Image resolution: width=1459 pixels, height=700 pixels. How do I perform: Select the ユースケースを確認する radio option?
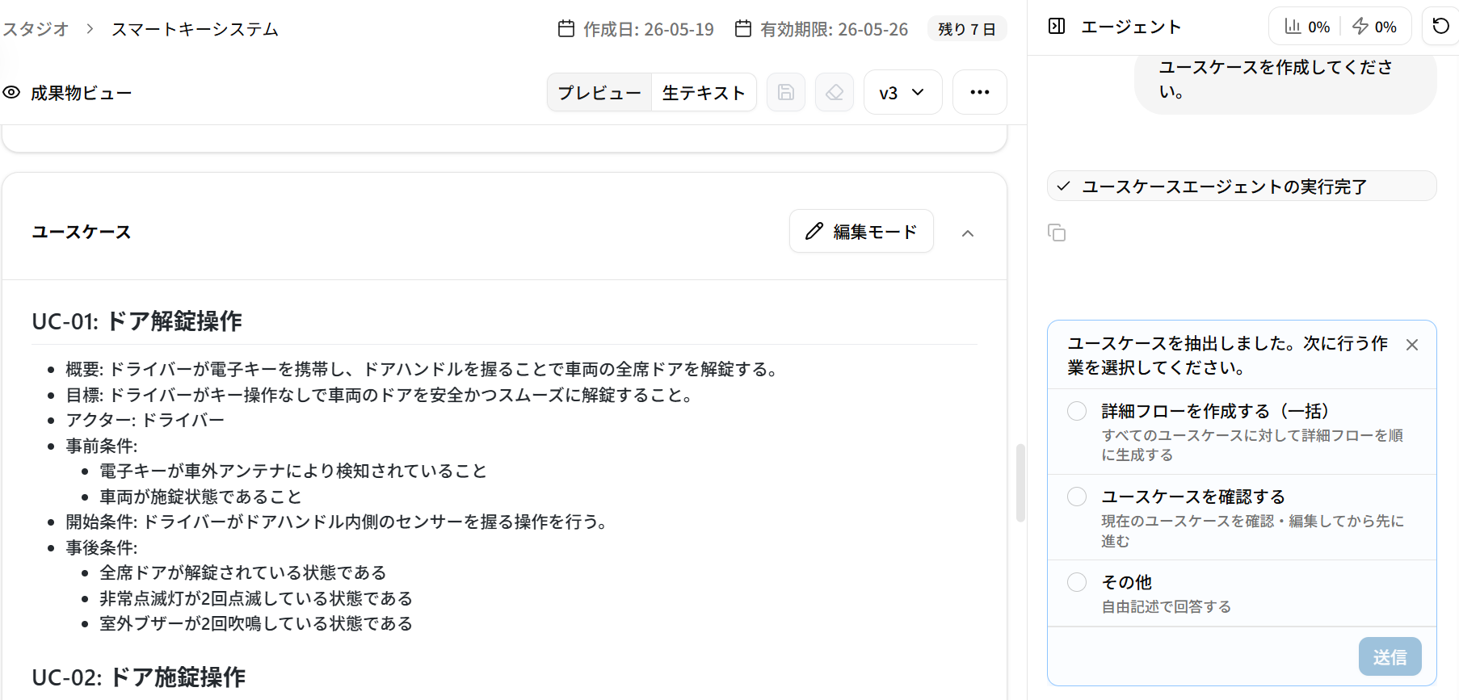[x=1077, y=497]
